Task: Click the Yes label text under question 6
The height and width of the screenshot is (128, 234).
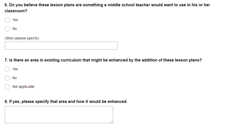Action: click(15, 20)
